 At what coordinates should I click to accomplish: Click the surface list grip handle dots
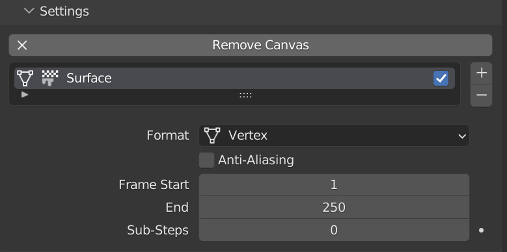pos(245,95)
